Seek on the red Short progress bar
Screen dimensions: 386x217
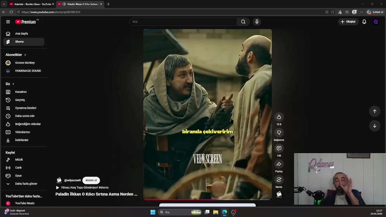tap(207, 199)
